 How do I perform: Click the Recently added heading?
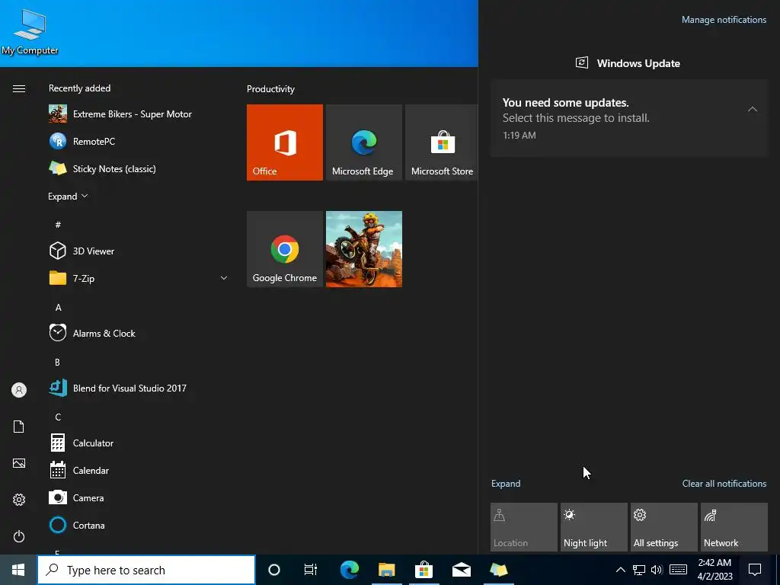[79, 88]
